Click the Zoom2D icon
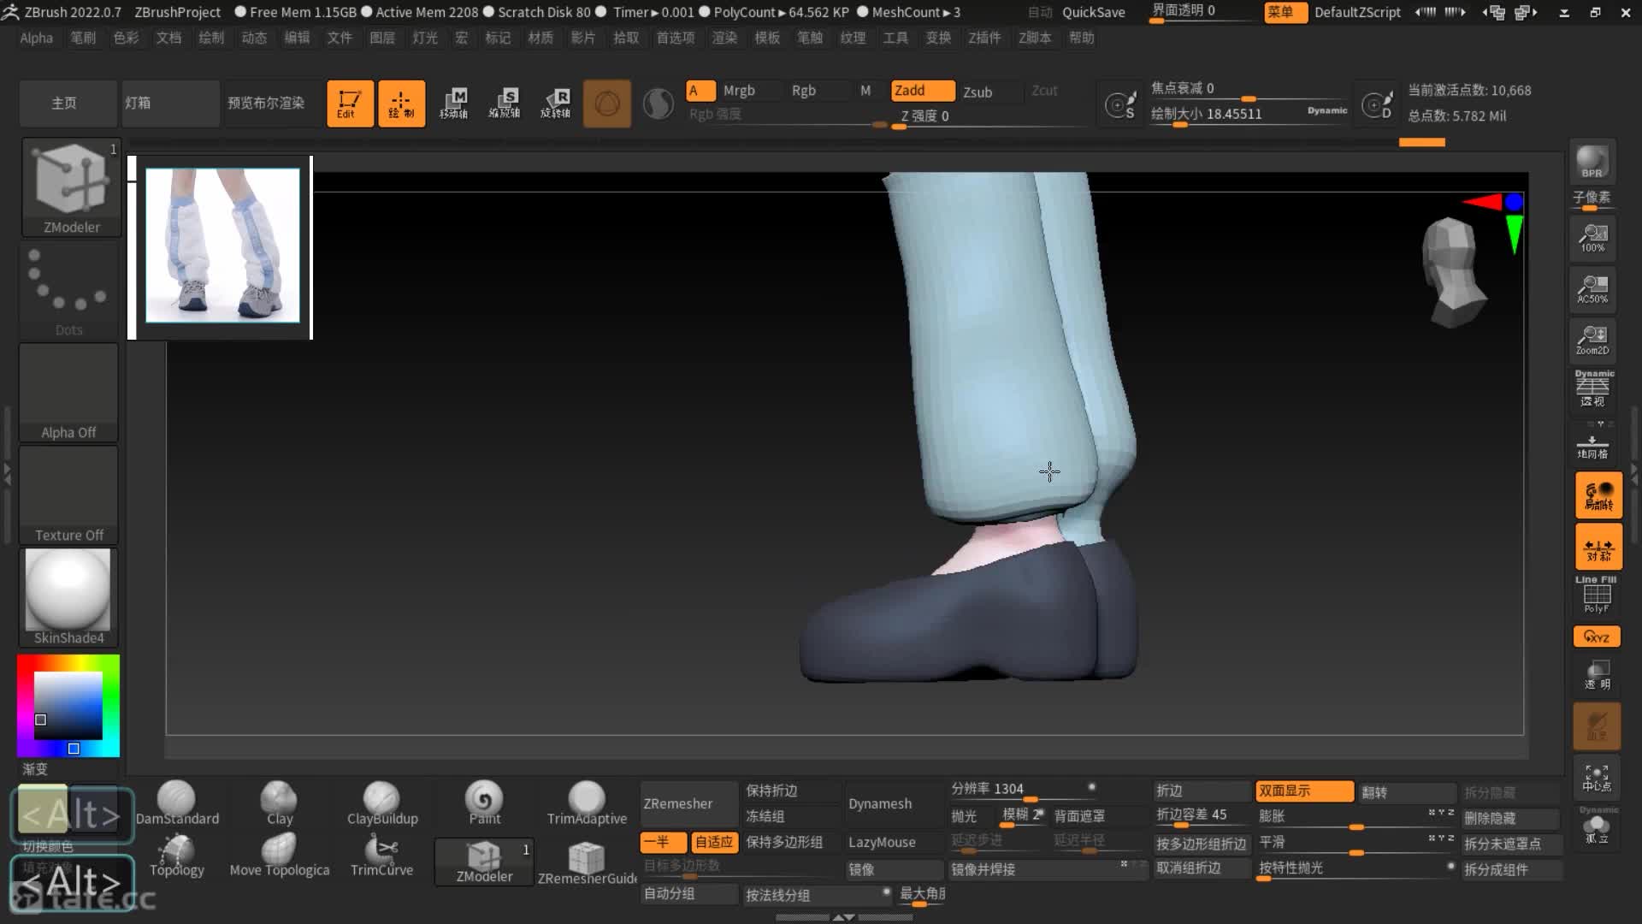This screenshot has width=1642, height=924. [1592, 341]
